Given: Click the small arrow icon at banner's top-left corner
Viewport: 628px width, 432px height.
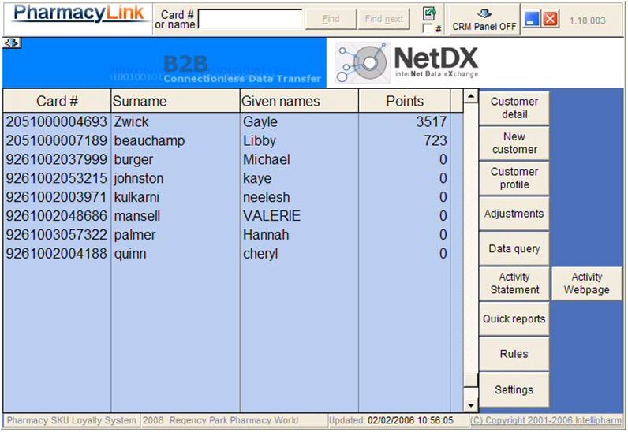Looking at the screenshot, I should tap(12, 43).
